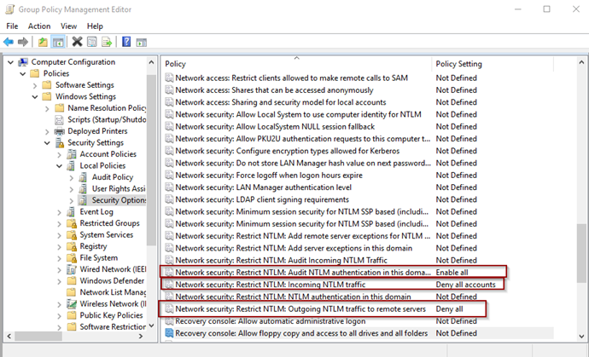Click the Export list toolbar icon
The height and width of the screenshot is (357, 589).
click(107, 42)
